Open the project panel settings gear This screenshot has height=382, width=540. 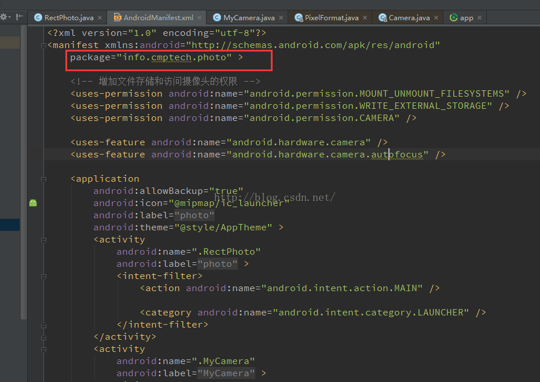point(3,17)
